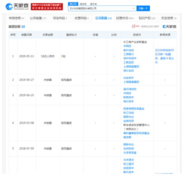Image resolution: width=182 pixels, height=177 pixels.
Task: Click the 交易金额 column header
Action: point(48,35)
